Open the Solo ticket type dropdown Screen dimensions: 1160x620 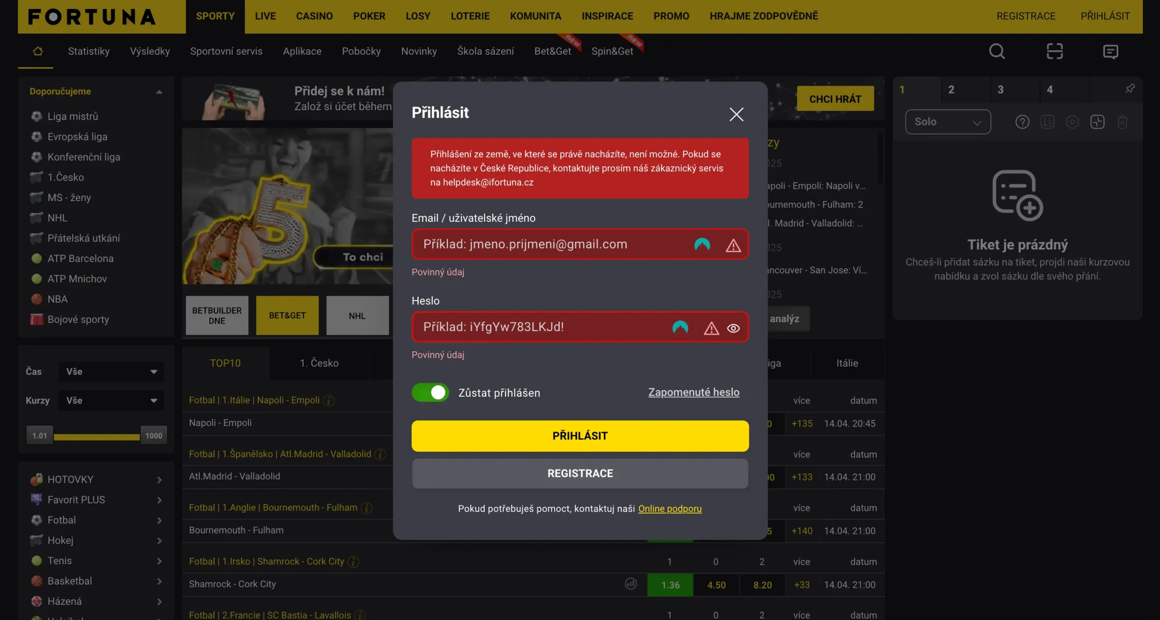pos(948,122)
